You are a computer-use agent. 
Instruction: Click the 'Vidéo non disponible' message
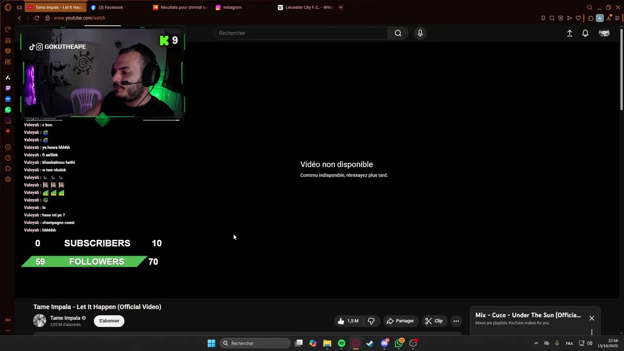(336, 165)
